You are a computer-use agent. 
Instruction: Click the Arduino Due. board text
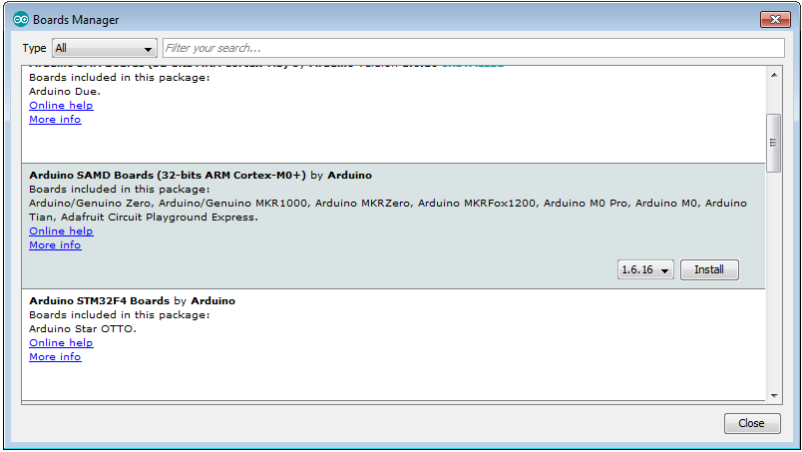(x=65, y=92)
